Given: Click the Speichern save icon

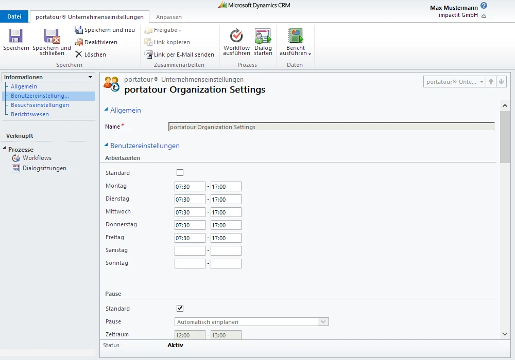Looking at the screenshot, I should coord(15,35).
